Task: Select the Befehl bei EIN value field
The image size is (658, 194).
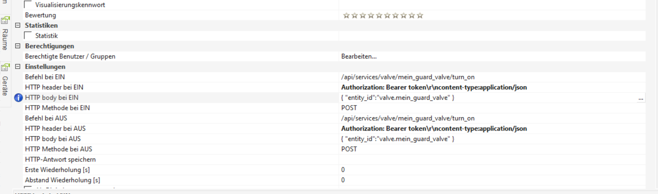Action: (408, 77)
